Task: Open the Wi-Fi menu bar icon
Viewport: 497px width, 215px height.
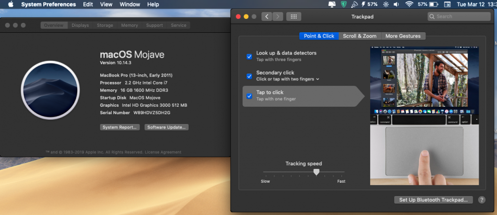Action: pos(409,4)
